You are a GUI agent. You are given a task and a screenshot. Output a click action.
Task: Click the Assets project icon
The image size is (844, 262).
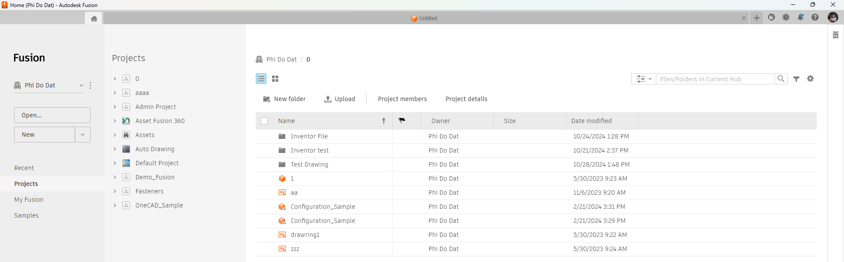click(126, 135)
